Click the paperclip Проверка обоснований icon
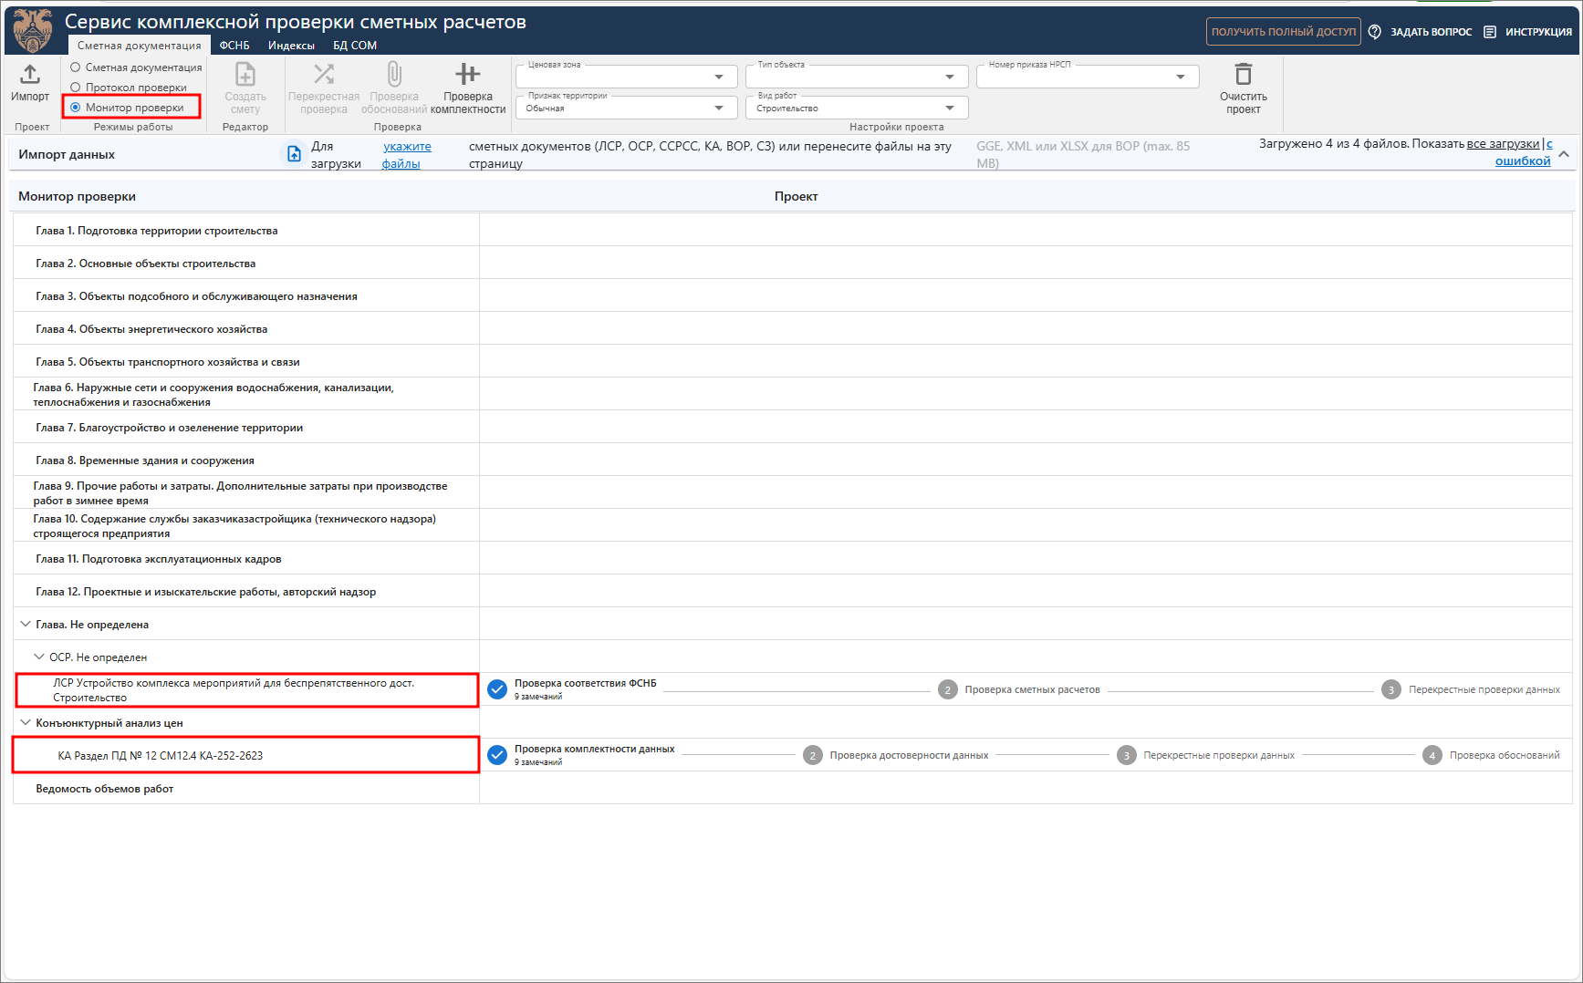This screenshot has width=1583, height=983. click(394, 75)
